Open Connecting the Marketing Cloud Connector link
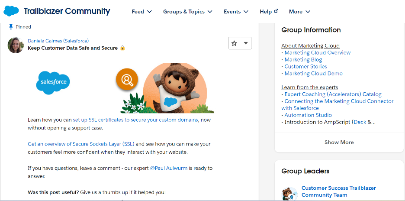This screenshot has width=405, height=201. pyautogui.click(x=337, y=104)
